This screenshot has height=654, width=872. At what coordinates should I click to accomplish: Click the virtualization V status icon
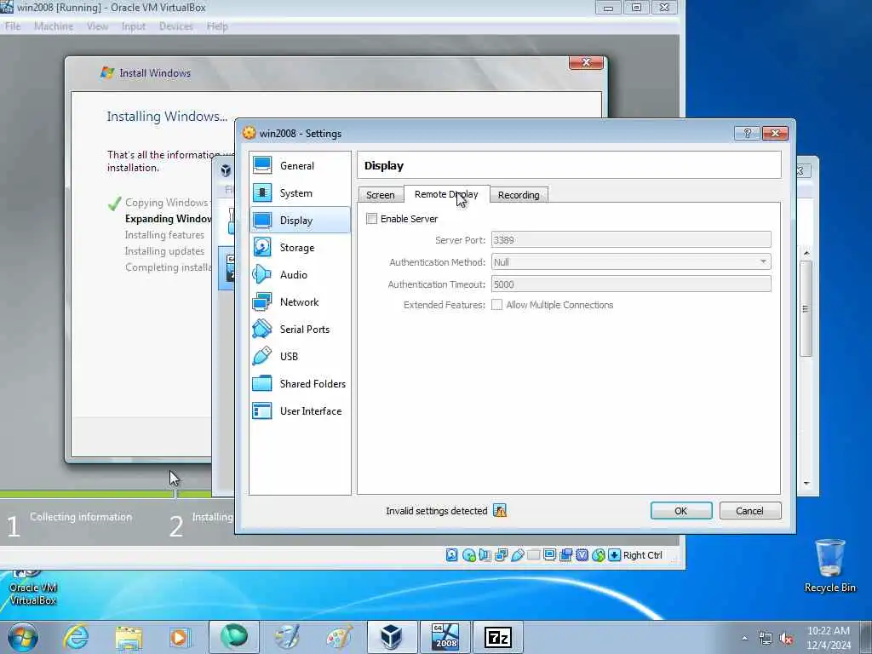click(x=582, y=555)
